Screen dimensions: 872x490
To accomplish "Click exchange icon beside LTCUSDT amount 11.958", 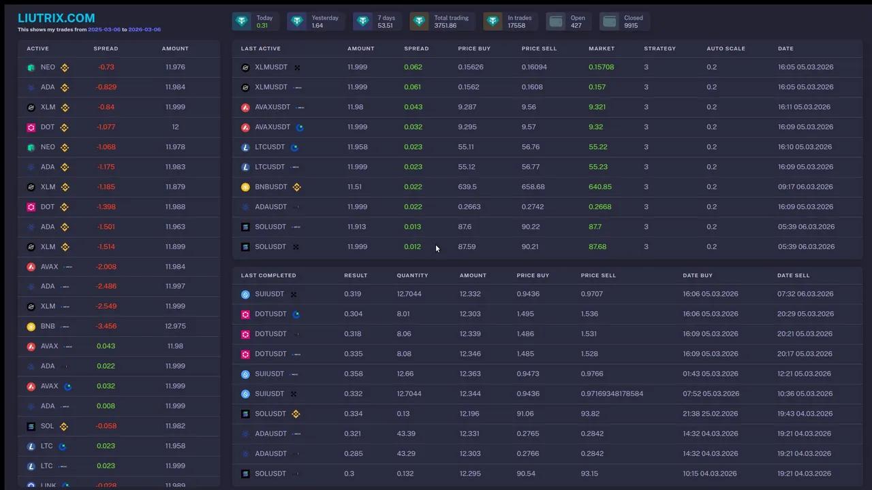I will pyautogui.click(x=294, y=147).
